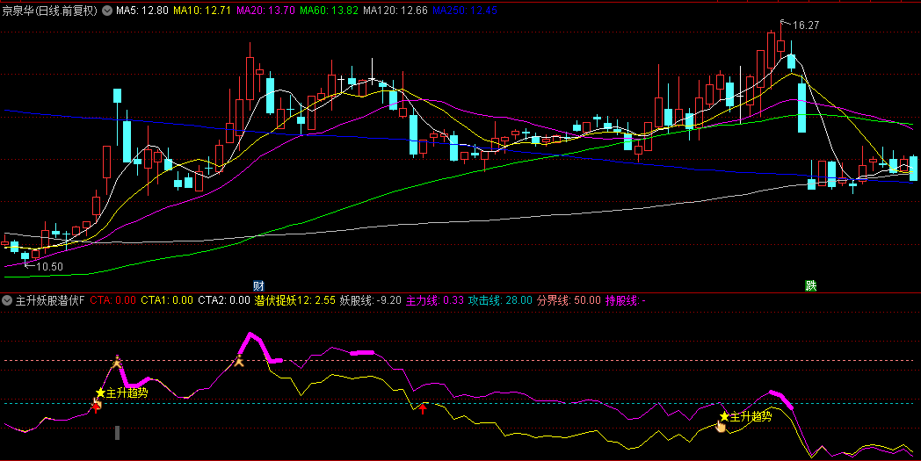
Task: Select the CTA1: 0.00 value
Action: coord(167,300)
